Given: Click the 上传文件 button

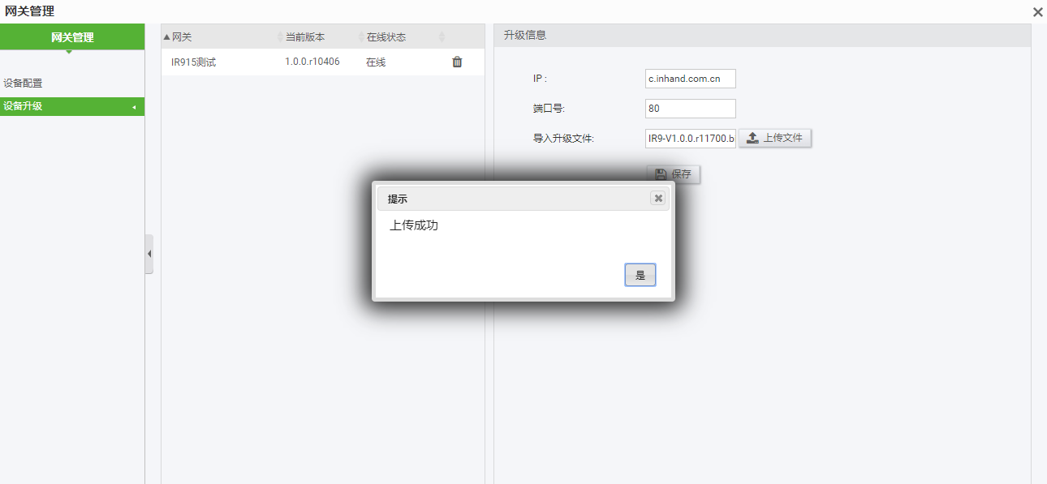Looking at the screenshot, I should [x=774, y=137].
